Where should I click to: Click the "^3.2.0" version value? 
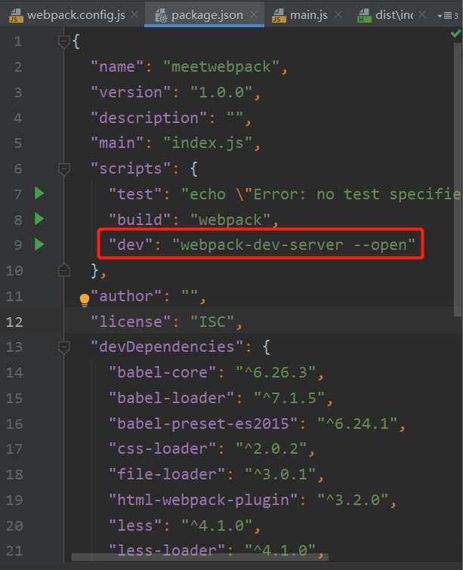point(353,501)
